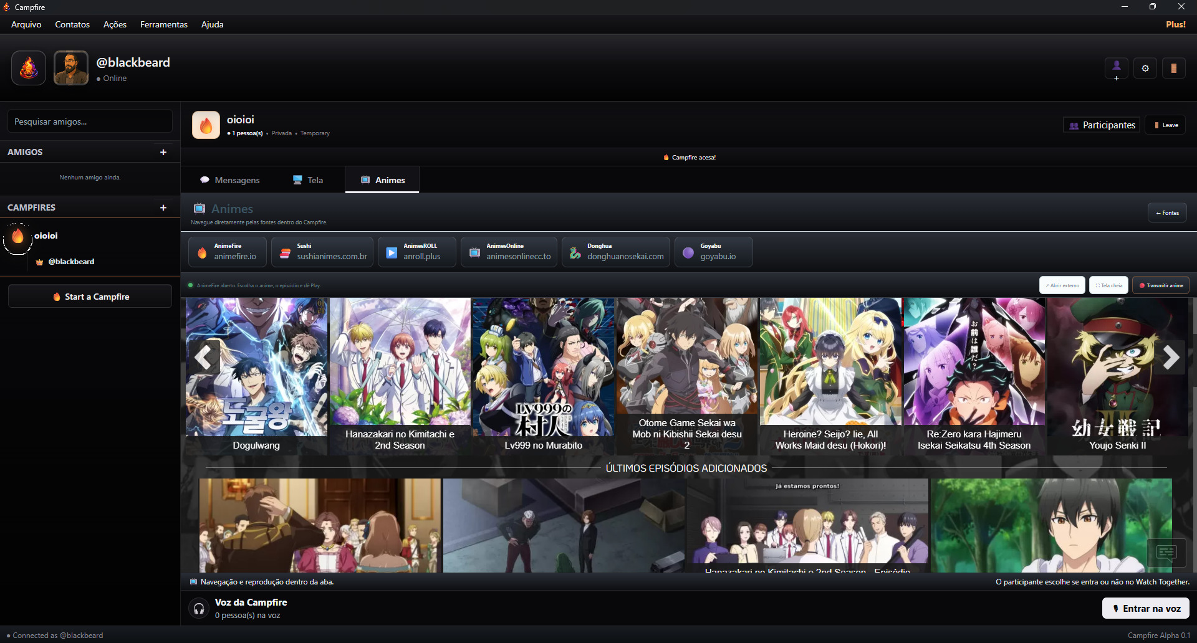The width and height of the screenshot is (1197, 643).
Task: Open the Dogulwang anime poster
Action: point(256,376)
